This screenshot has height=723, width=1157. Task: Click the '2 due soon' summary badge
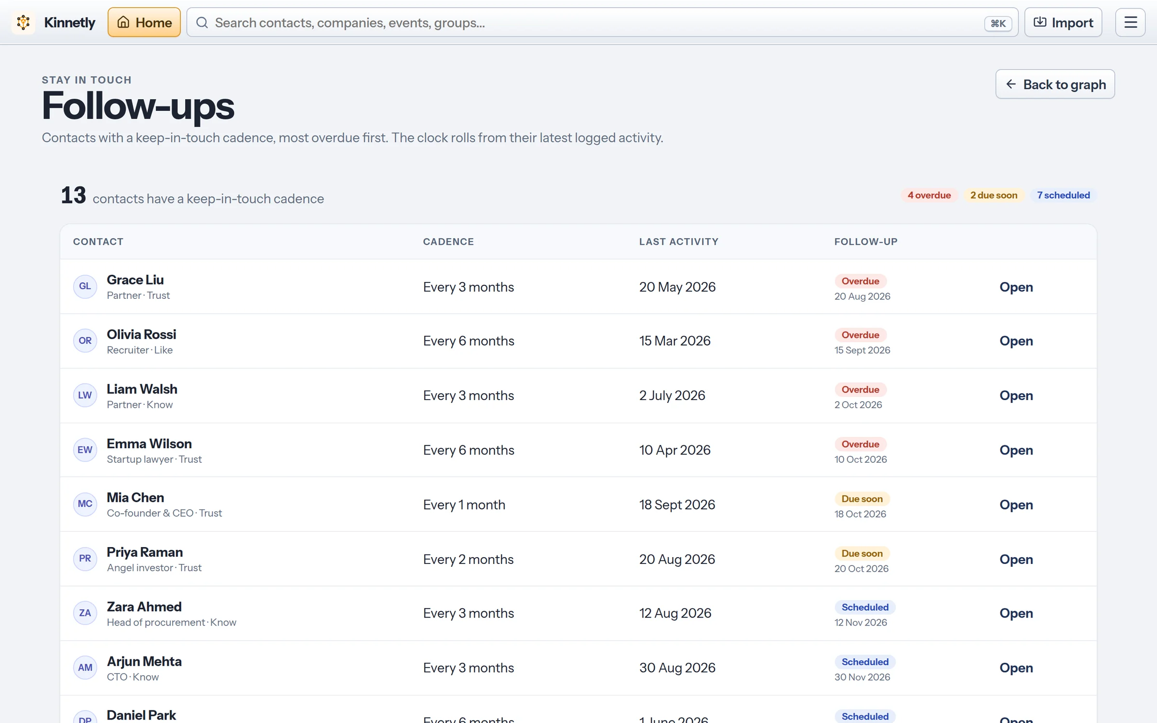[x=994, y=195]
